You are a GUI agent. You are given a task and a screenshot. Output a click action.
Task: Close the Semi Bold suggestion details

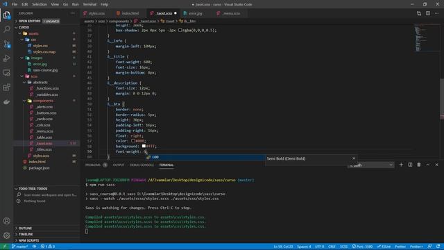[x=354, y=158]
